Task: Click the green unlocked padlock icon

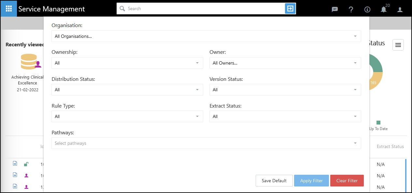Action: pyautogui.click(x=26, y=164)
